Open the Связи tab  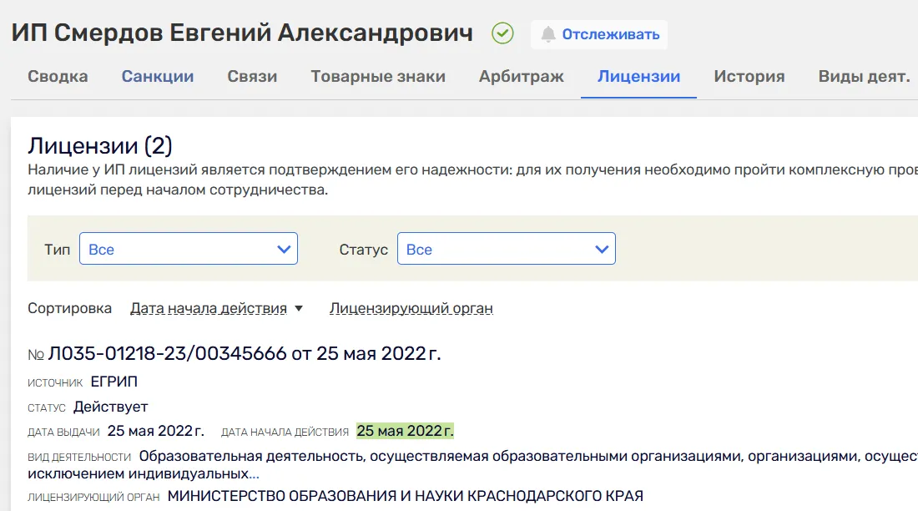252,76
